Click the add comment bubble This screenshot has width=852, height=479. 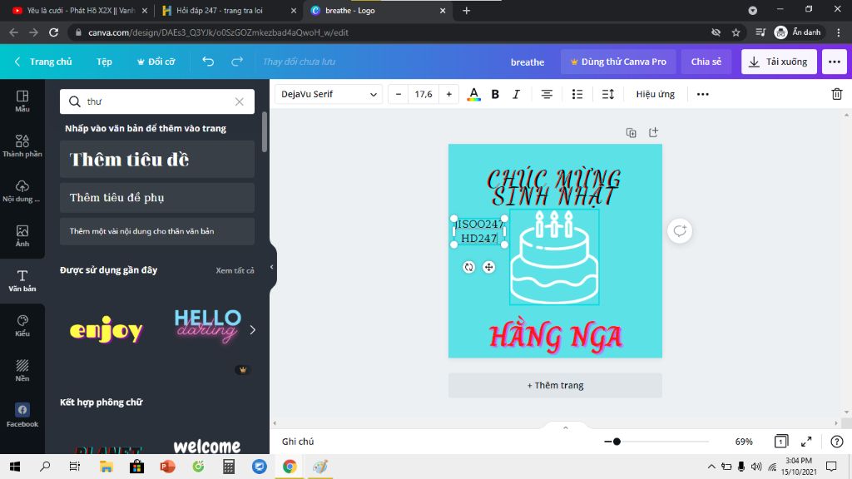click(680, 231)
